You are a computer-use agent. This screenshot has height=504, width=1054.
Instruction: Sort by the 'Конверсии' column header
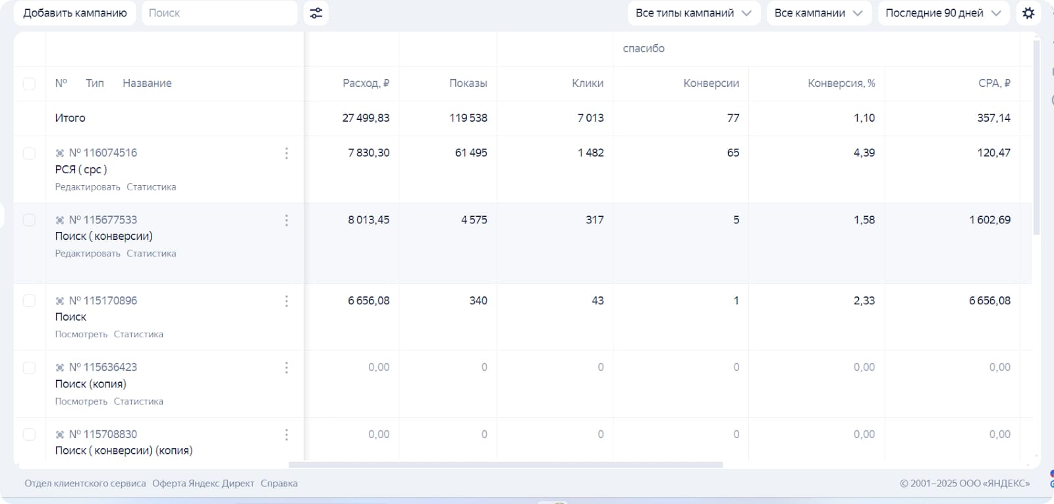[x=711, y=84]
